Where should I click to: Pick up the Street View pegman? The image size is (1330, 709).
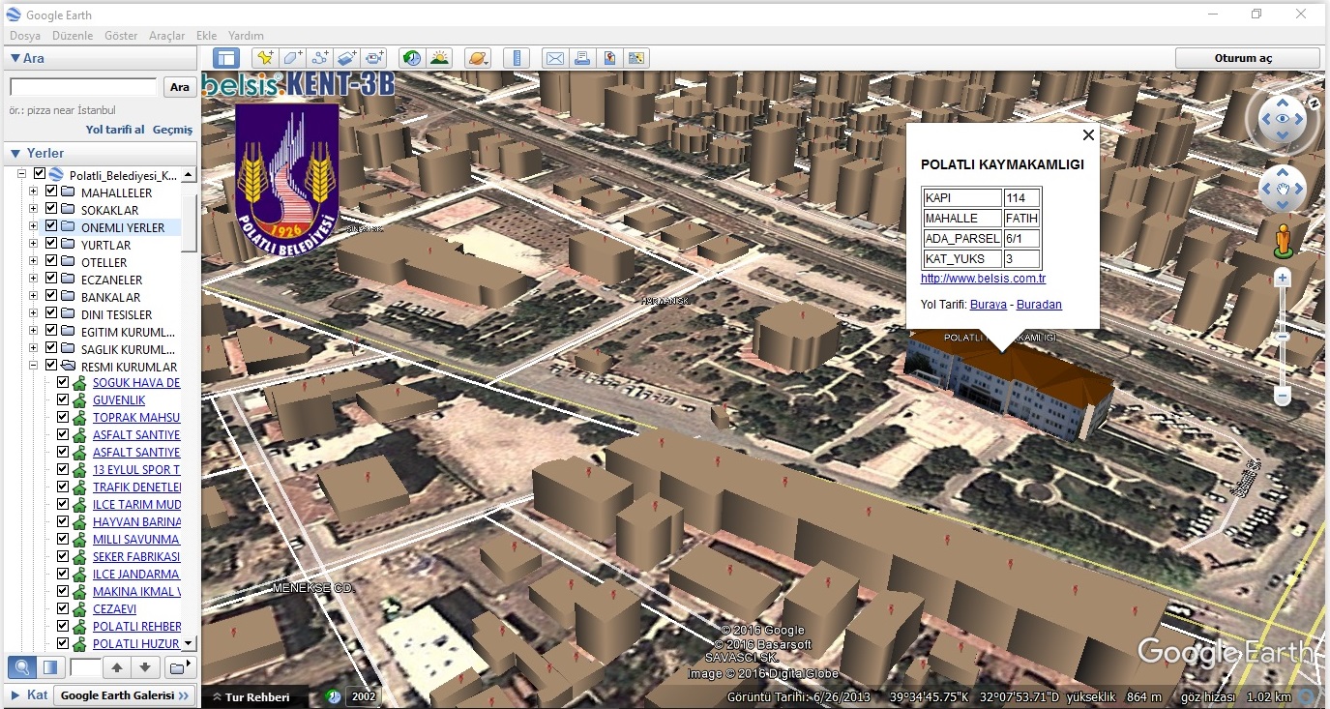[x=1283, y=240]
